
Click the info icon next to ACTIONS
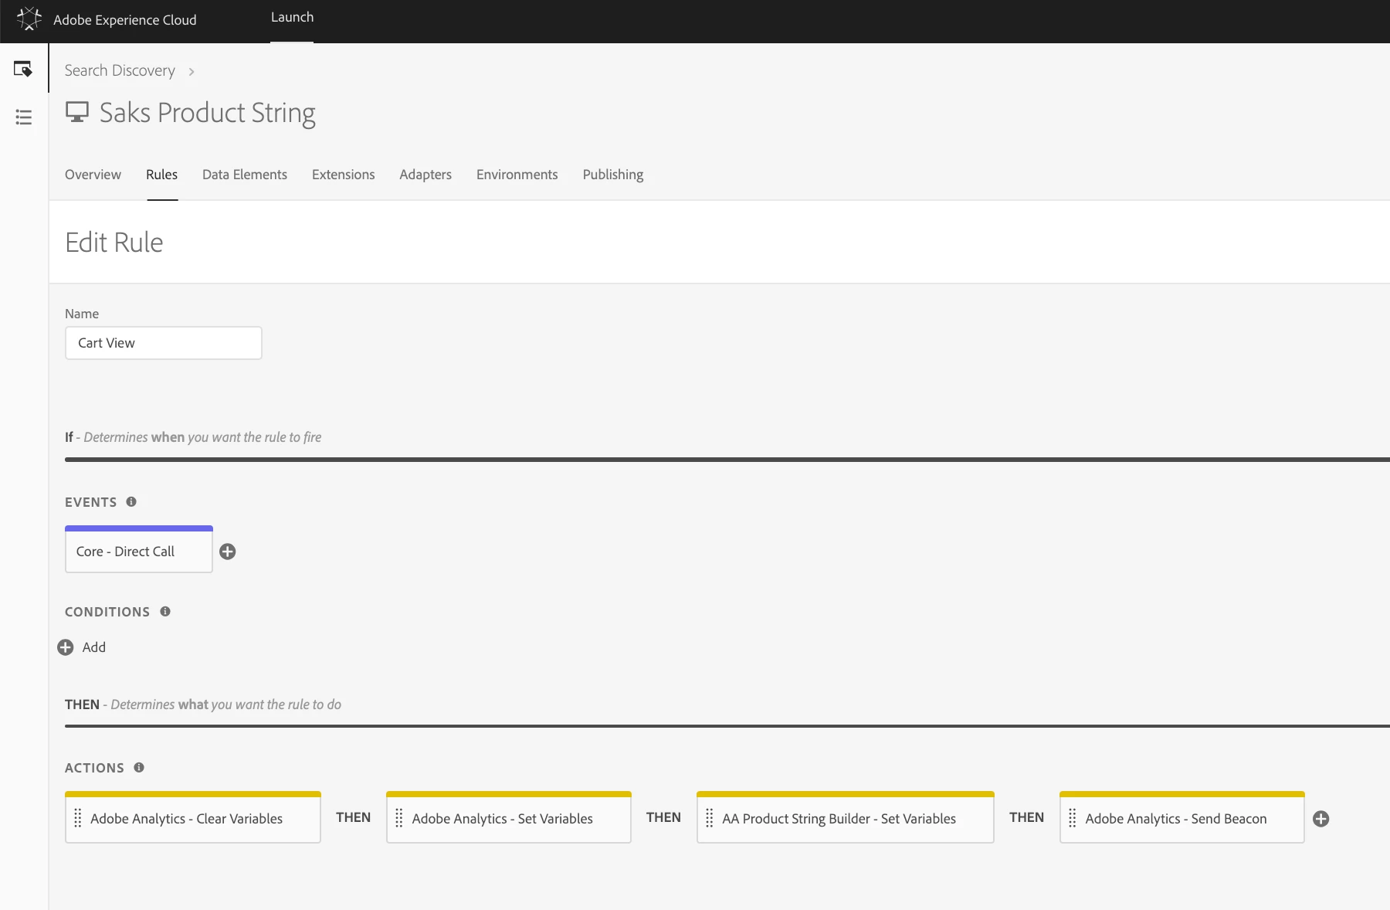coord(139,767)
